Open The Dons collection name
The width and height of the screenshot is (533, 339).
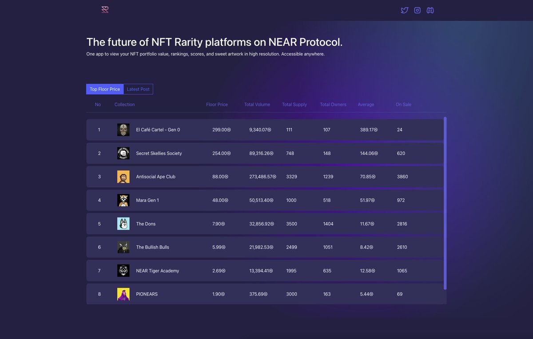pyautogui.click(x=146, y=224)
